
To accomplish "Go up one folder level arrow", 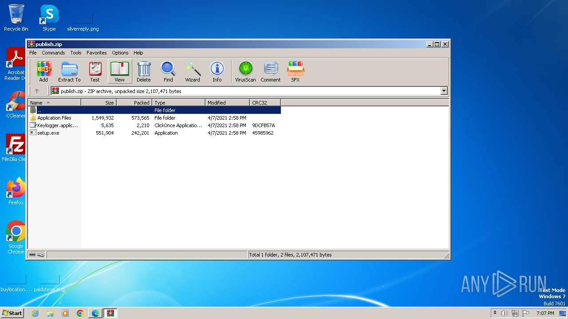I will tap(37, 91).
